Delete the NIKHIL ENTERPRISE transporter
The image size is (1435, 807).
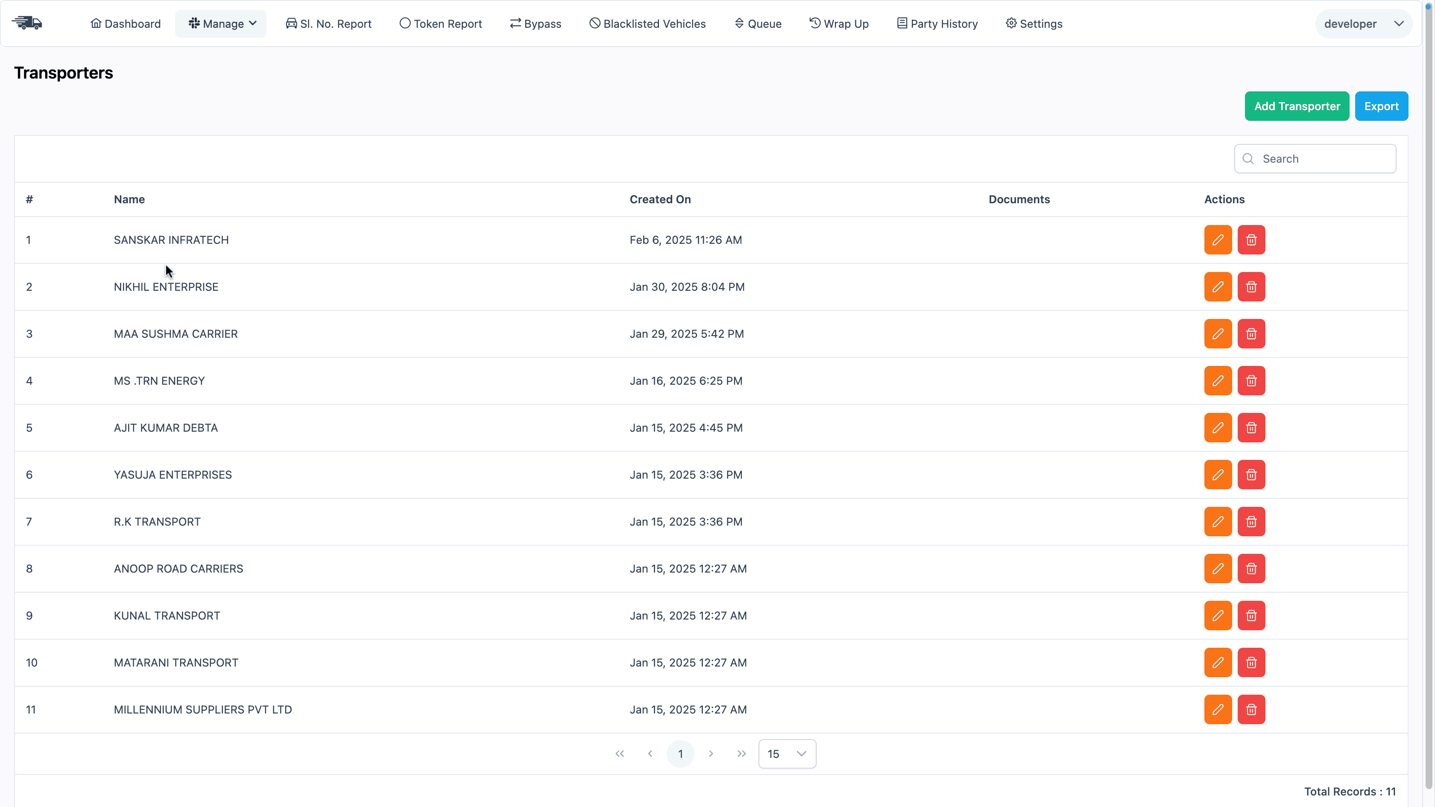pyautogui.click(x=1251, y=287)
